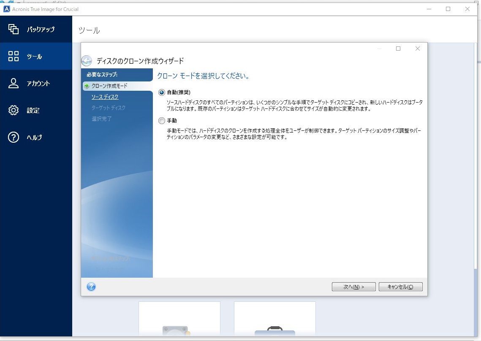Close the Acronis main window
481x341 pixels.
coord(467,9)
